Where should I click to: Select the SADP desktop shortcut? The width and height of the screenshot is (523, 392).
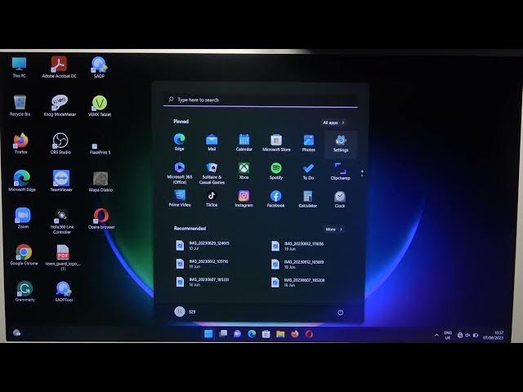coord(99,67)
